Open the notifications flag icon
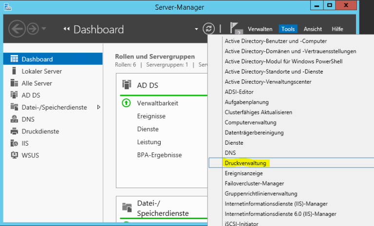The height and width of the screenshot is (226, 374). (236, 28)
